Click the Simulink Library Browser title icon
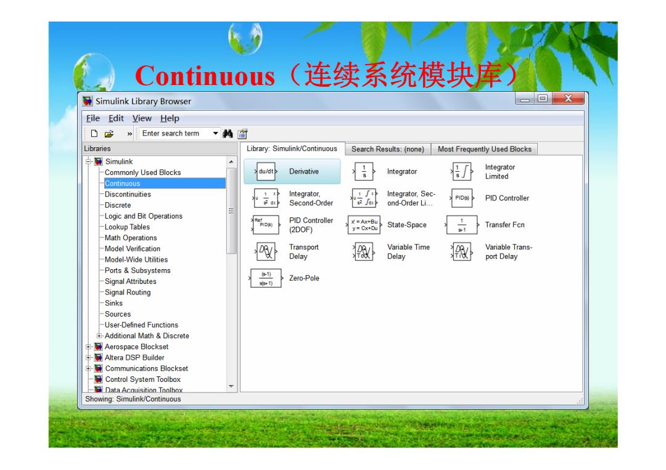 click(88, 101)
